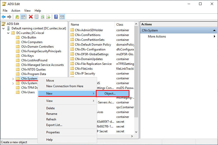Image resolution: width=218 pixels, height=145 pixels.
Task: Collapse the DC=unitec,DC=local tree node
Action: [8, 33]
